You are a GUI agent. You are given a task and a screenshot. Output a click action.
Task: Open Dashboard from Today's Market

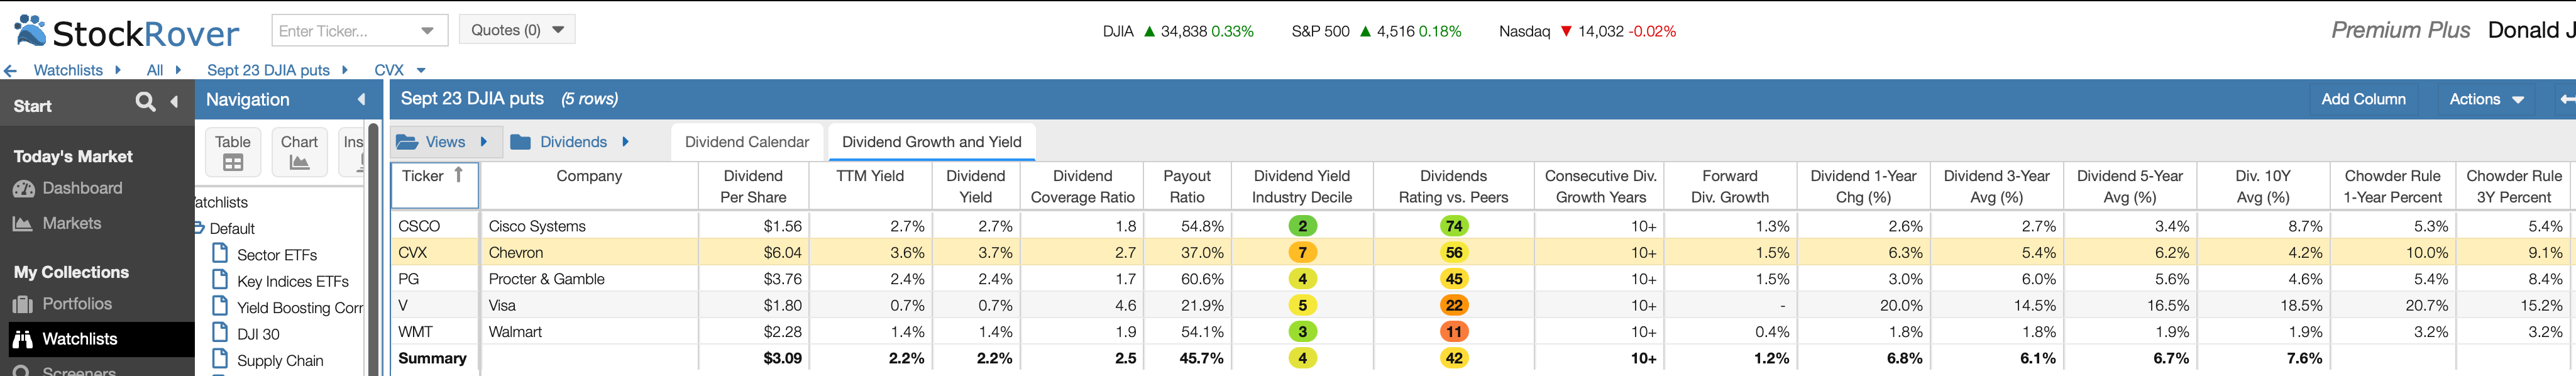(68, 188)
